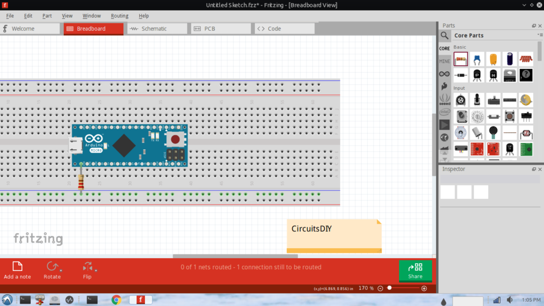
Task: Select the Arduino Micro board on breadboard
Action: click(129, 146)
